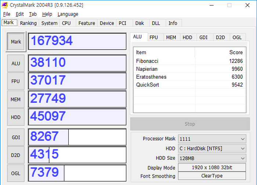
Task: Open the Edit menu
Action: [20, 14]
